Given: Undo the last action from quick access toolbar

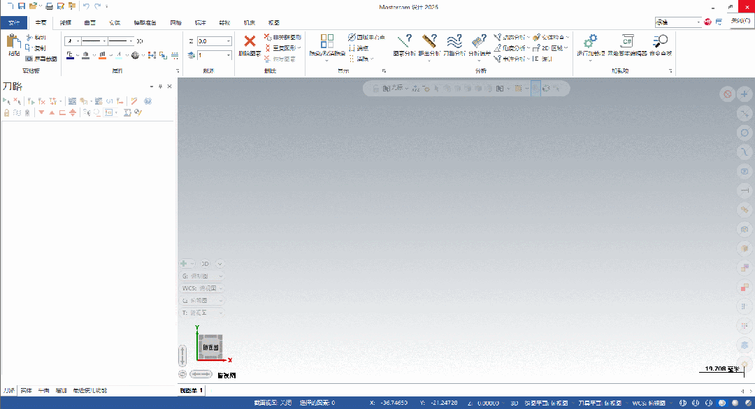Looking at the screenshot, I should click(86, 6).
